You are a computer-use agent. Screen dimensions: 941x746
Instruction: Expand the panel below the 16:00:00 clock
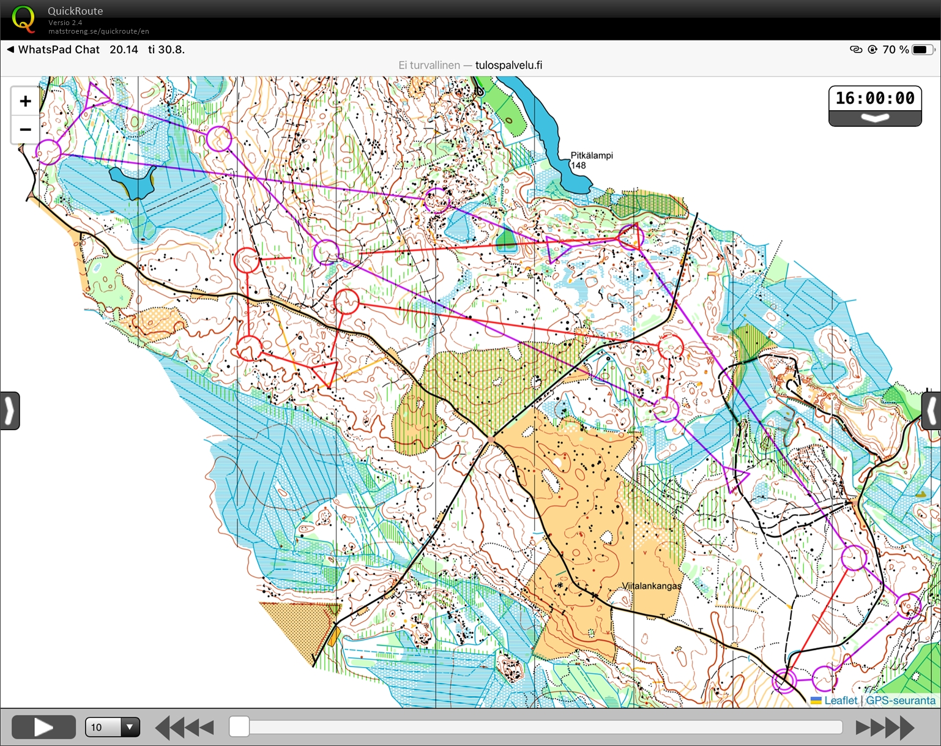875,118
